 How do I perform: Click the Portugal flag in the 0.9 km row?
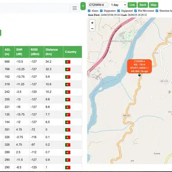[x=68, y=160]
